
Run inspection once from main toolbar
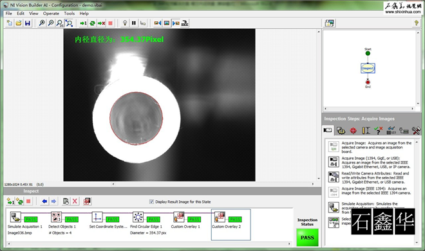(x=83, y=23)
